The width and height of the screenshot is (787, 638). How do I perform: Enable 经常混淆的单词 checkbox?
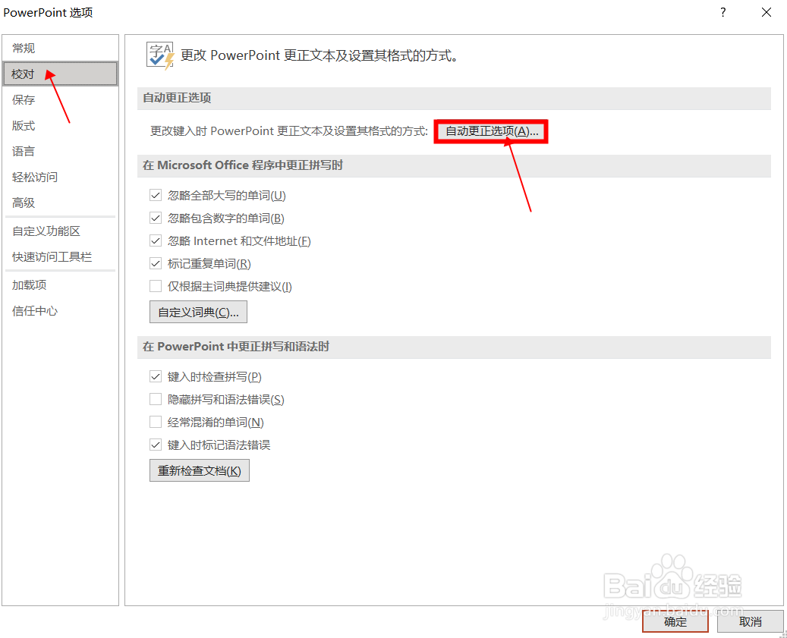(156, 423)
